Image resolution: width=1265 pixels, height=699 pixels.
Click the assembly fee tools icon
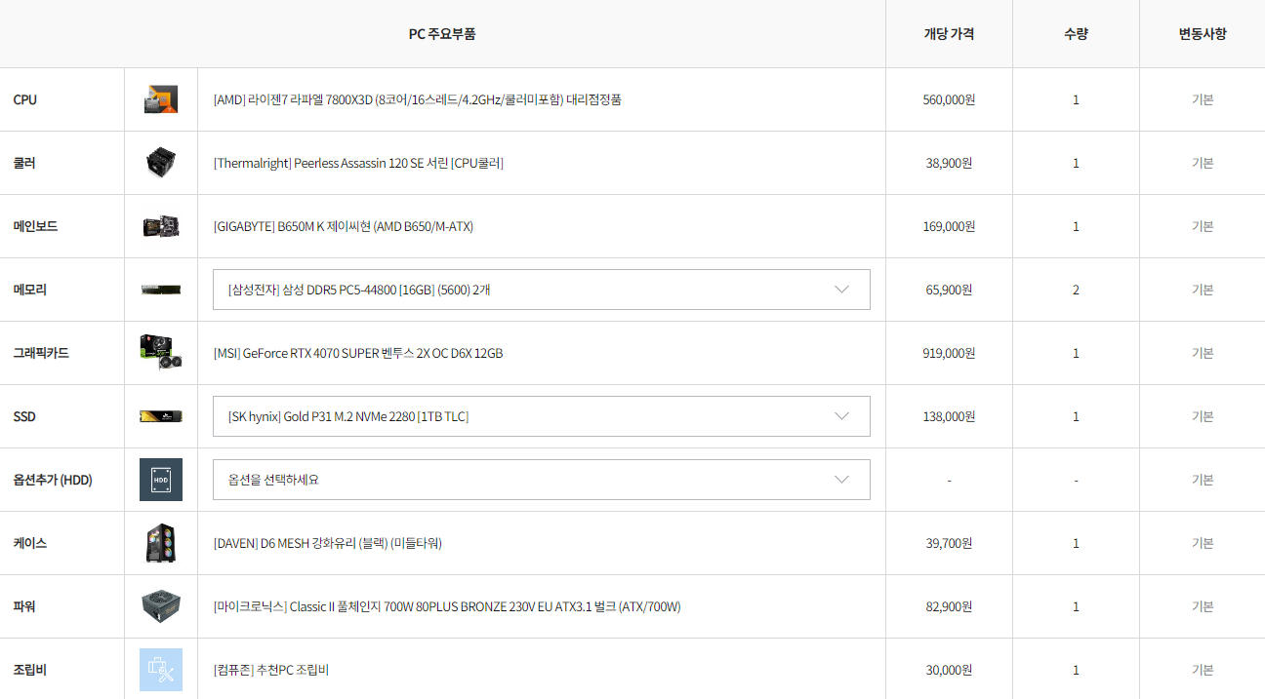click(x=161, y=670)
